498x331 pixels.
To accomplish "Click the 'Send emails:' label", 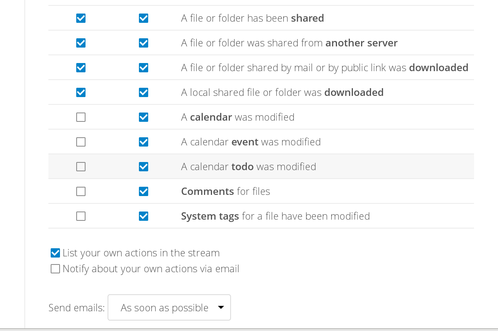I will 77,308.
